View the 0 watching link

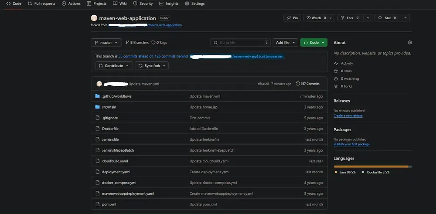pyautogui.click(x=347, y=78)
